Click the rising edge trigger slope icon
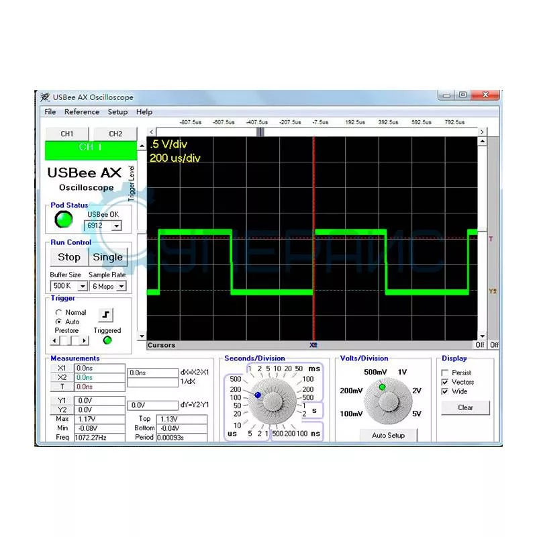Image resolution: width=537 pixels, height=537 pixels. [x=106, y=314]
